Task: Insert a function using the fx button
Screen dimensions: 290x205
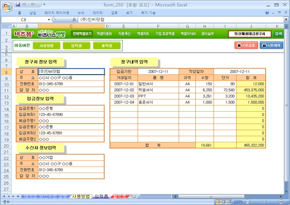Action: pos(74,20)
